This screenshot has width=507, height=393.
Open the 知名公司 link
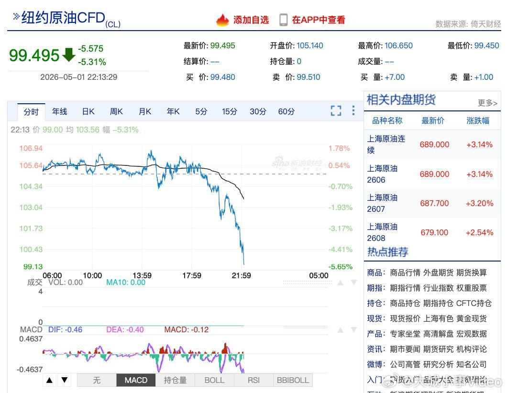472,365
